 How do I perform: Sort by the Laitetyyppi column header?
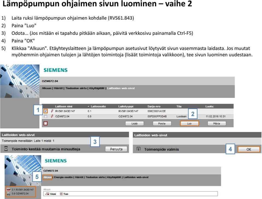(x=126, y=106)
